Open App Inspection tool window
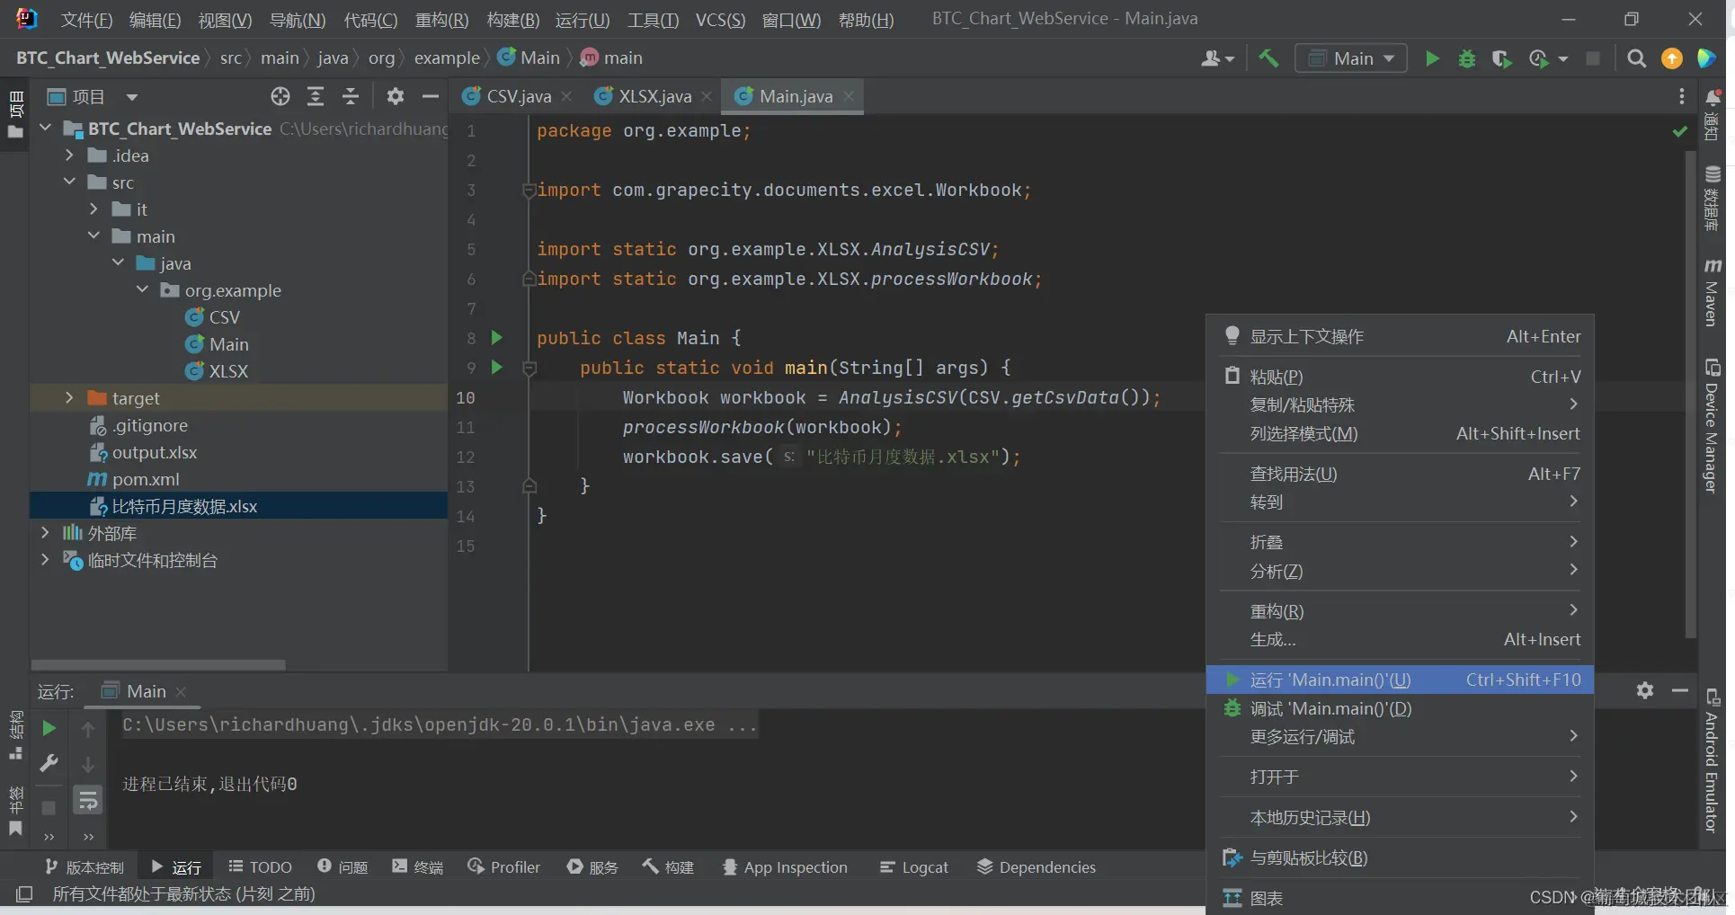1735x915 pixels. 785,866
